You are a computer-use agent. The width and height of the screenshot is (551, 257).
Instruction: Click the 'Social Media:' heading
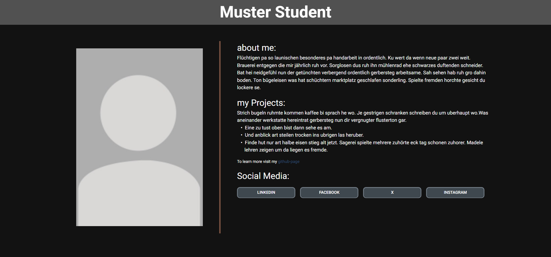(x=263, y=176)
